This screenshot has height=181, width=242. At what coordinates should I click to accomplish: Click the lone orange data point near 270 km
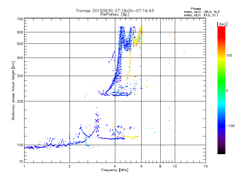pos(90,83)
